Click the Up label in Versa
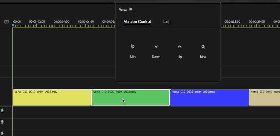The height and width of the screenshot is (136, 280). point(180,57)
